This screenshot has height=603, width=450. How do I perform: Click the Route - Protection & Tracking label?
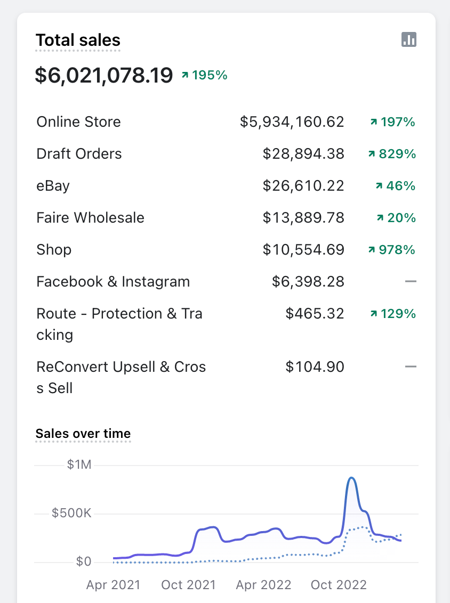[119, 324]
